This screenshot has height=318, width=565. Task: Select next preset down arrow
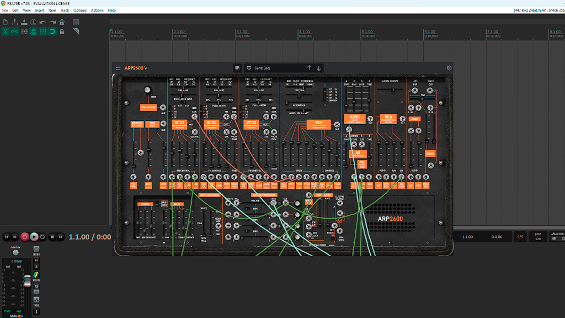point(319,68)
